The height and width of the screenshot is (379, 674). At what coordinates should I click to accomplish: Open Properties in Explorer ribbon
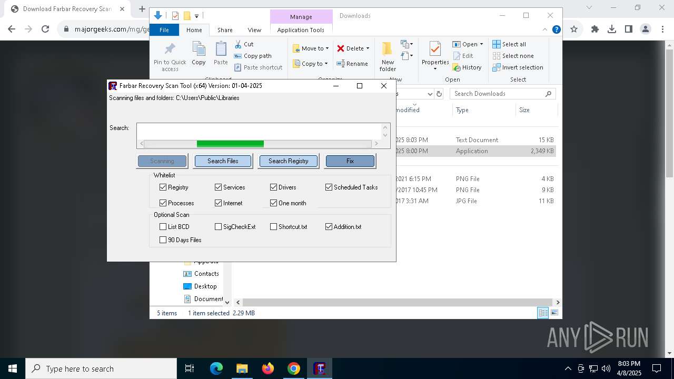(435, 56)
